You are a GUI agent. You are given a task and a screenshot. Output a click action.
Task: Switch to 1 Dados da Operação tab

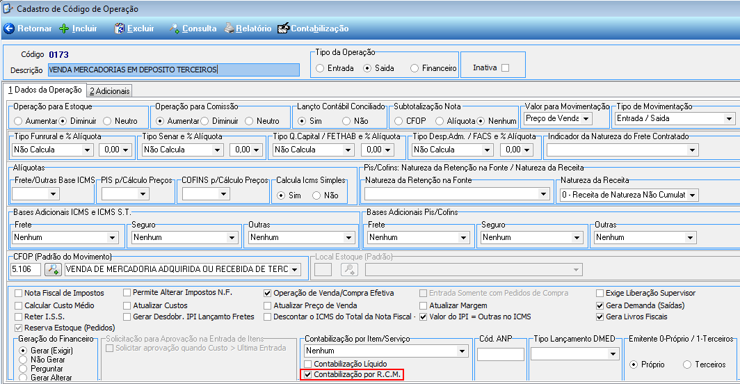click(x=45, y=90)
